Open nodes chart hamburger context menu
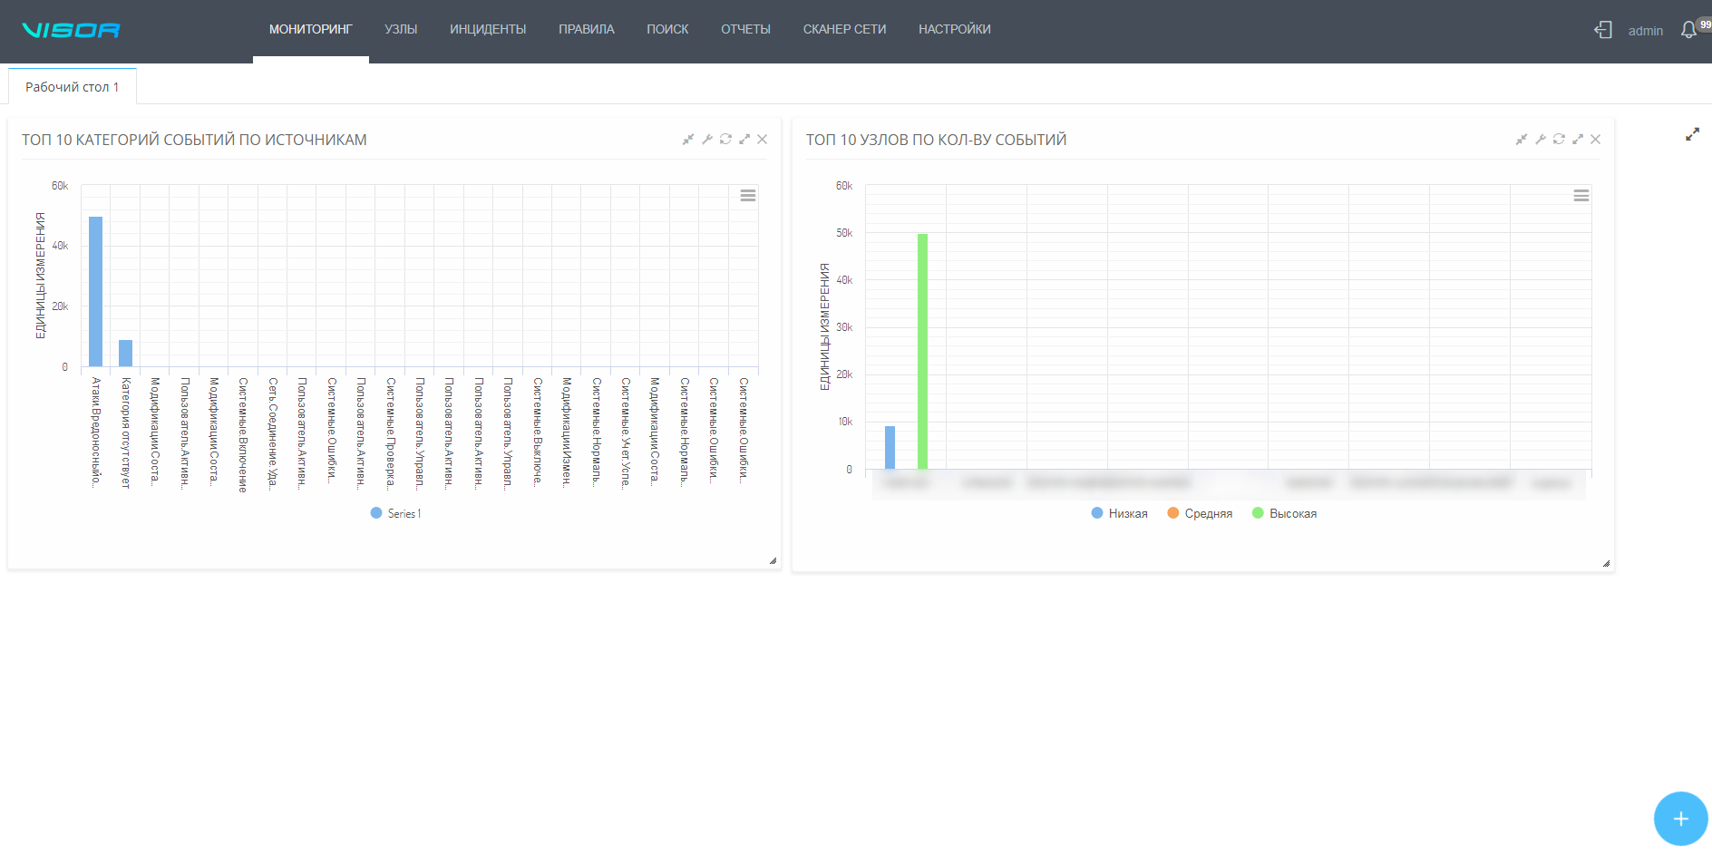1712x855 pixels. (1581, 196)
